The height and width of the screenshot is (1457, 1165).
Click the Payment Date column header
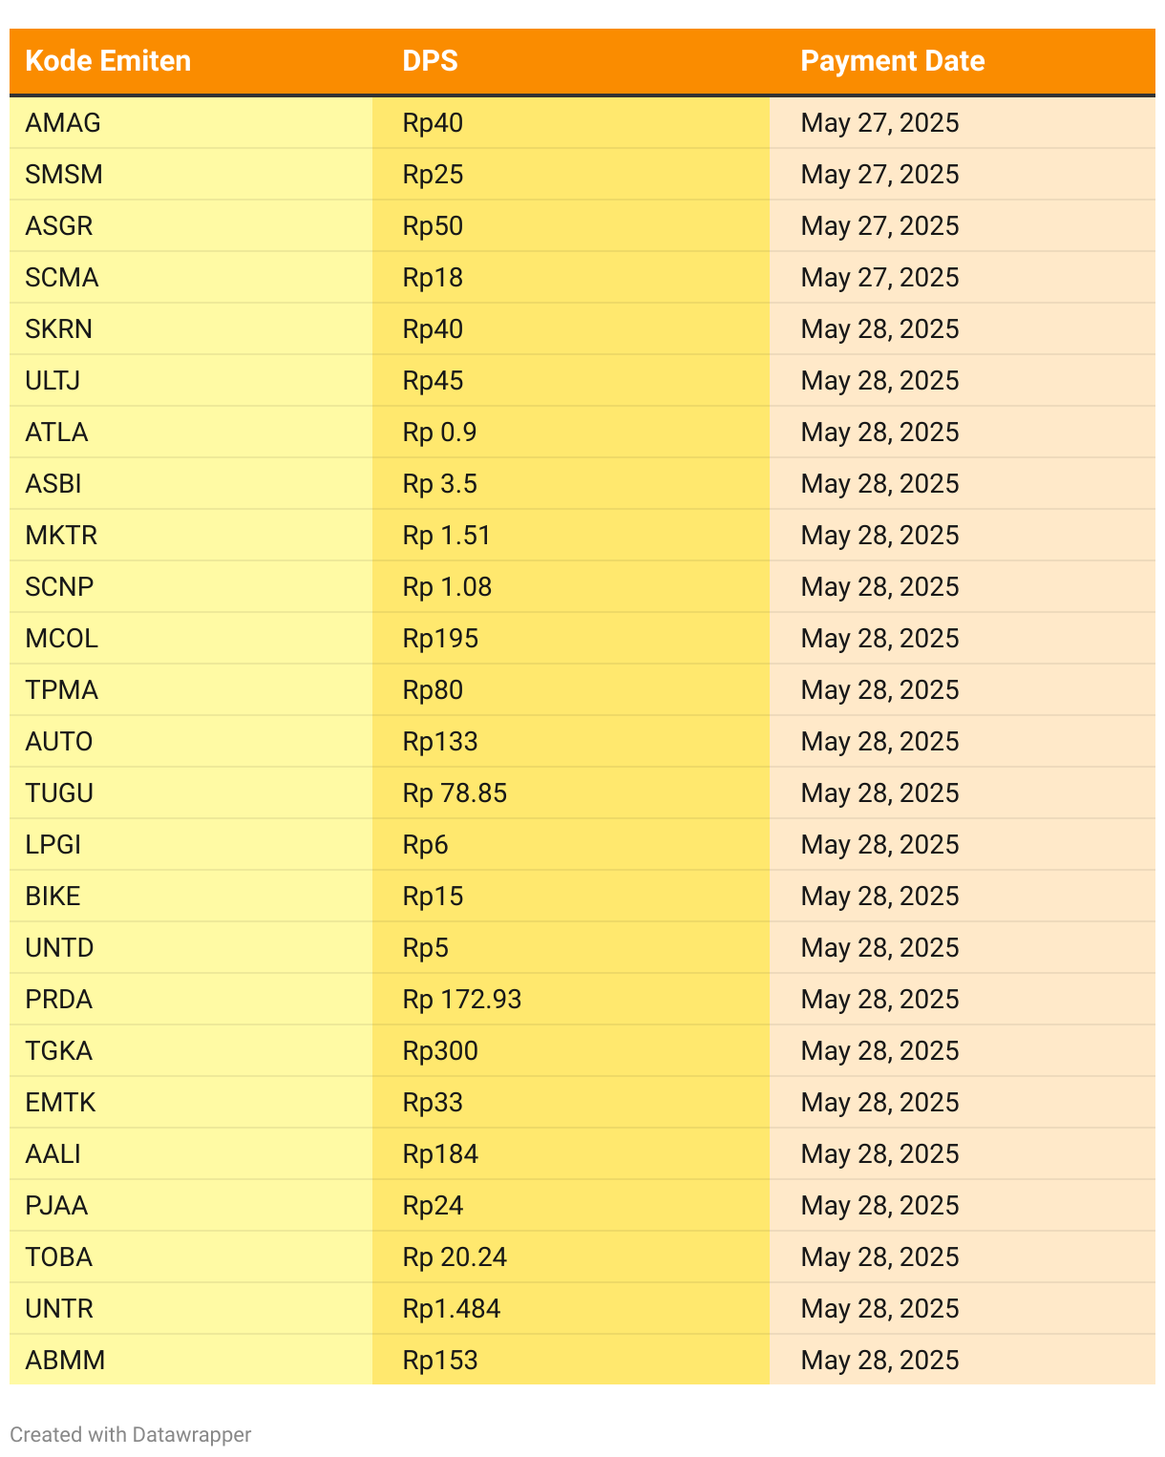coord(893,61)
